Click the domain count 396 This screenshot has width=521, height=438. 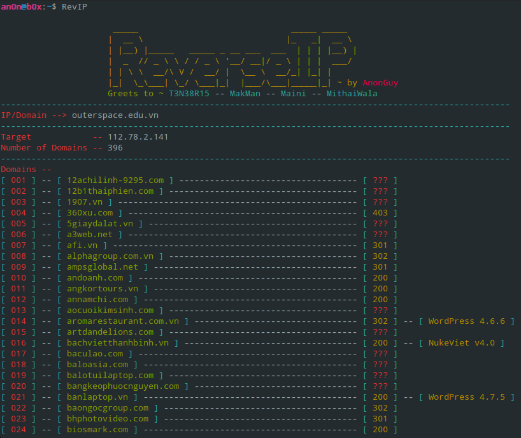115,148
